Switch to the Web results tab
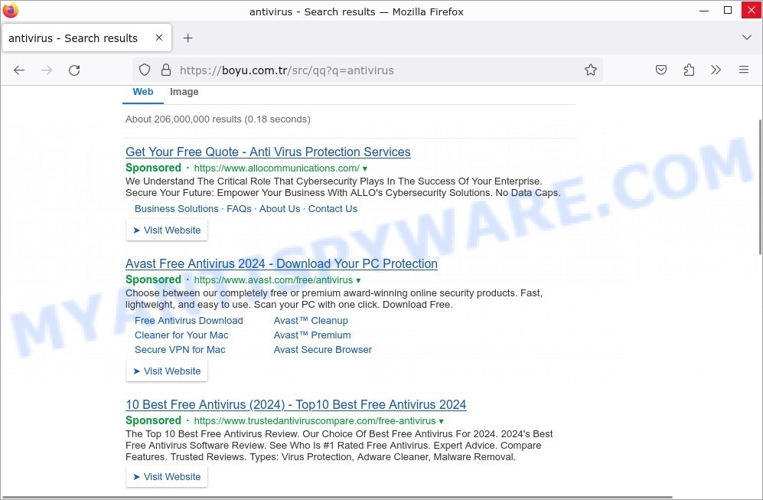The image size is (763, 500). coord(143,92)
